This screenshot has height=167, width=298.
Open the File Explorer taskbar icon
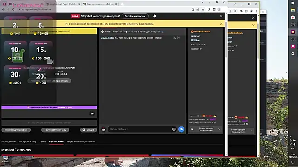pyautogui.click(x=293, y=10)
